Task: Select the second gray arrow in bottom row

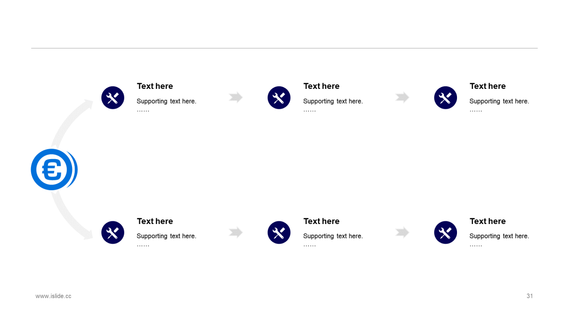Action: click(x=402, y=232)
